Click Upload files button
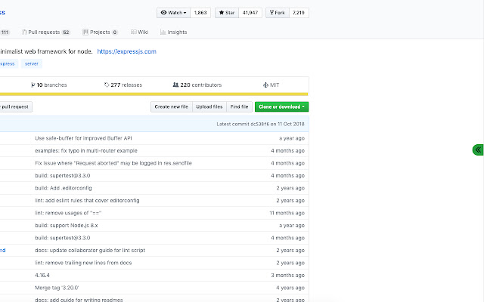Image resolution: width=484 pixels, height=302 pixels. tap(209, 106)
